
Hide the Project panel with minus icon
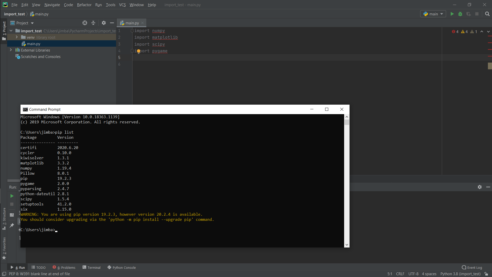(x=112, y=23)
